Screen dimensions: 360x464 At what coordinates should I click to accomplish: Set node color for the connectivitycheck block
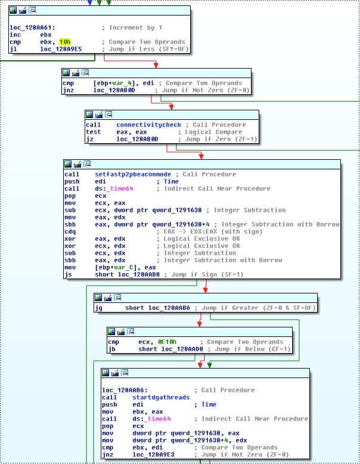click(90, 114)
